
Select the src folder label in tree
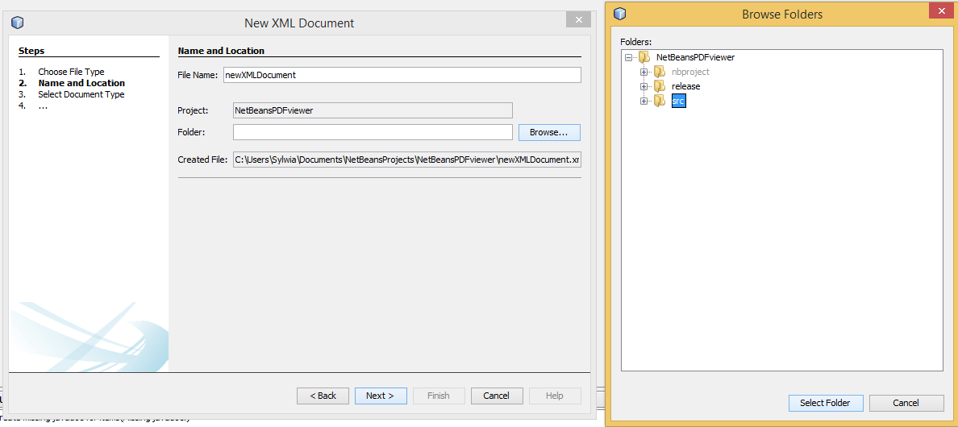678,101
